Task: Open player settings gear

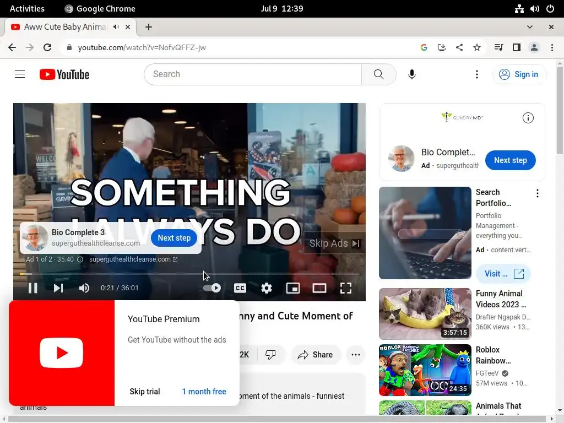Action: coord(267,288)
